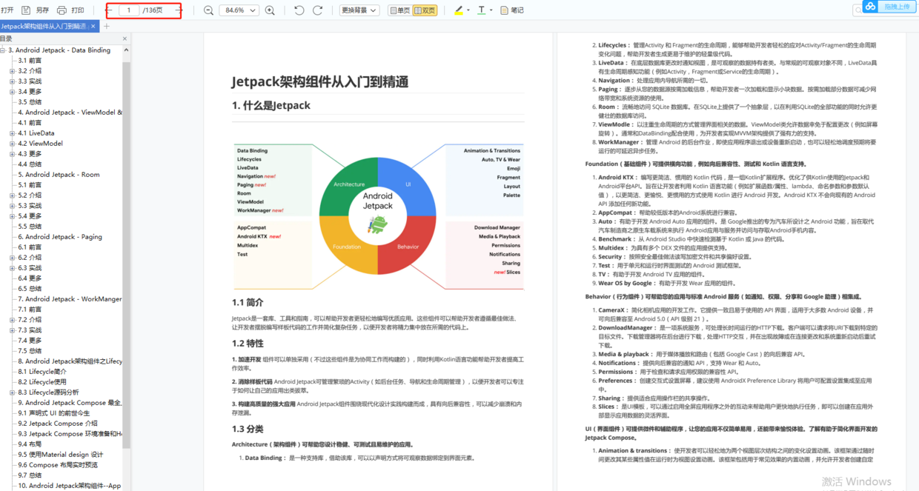
Task: Redo the last action
Action: (x=318, y=10)
